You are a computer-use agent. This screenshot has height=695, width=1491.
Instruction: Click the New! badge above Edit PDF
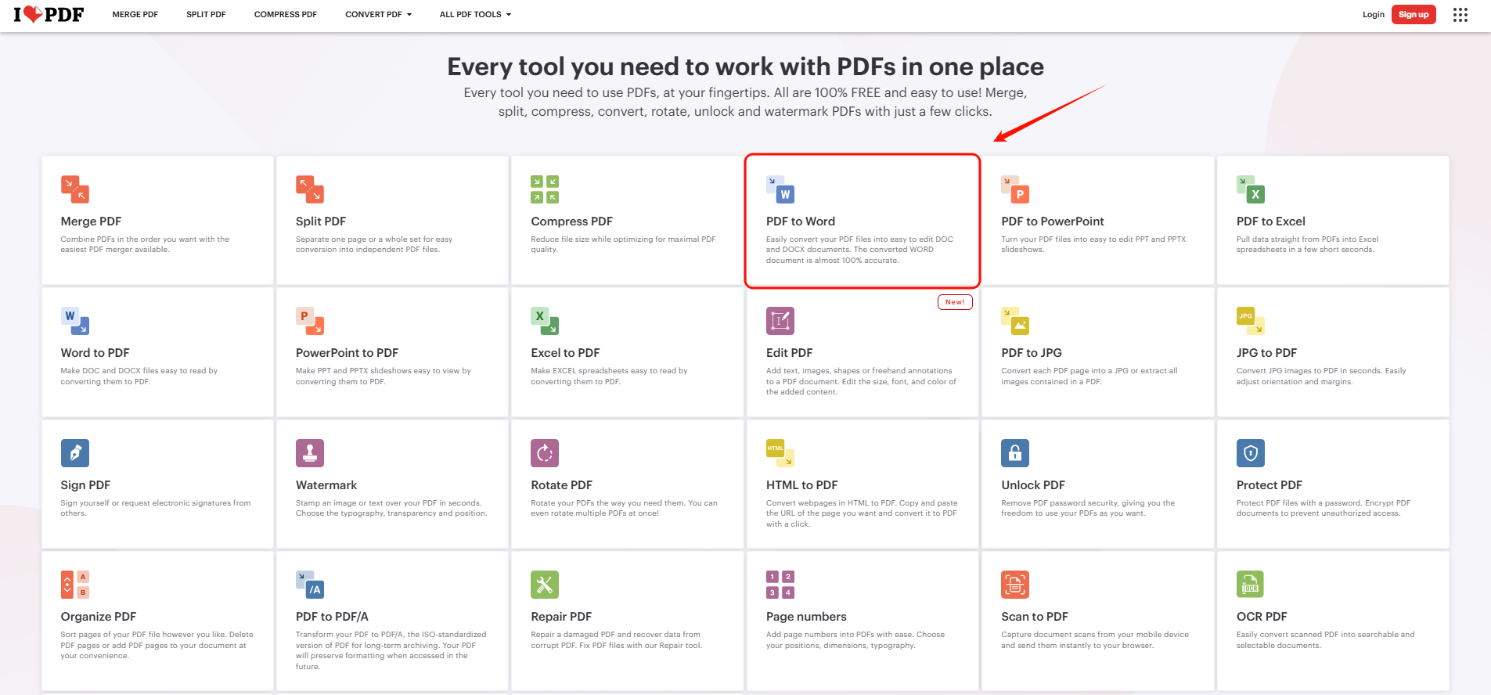pyautogui.click(x=955, y=302)
